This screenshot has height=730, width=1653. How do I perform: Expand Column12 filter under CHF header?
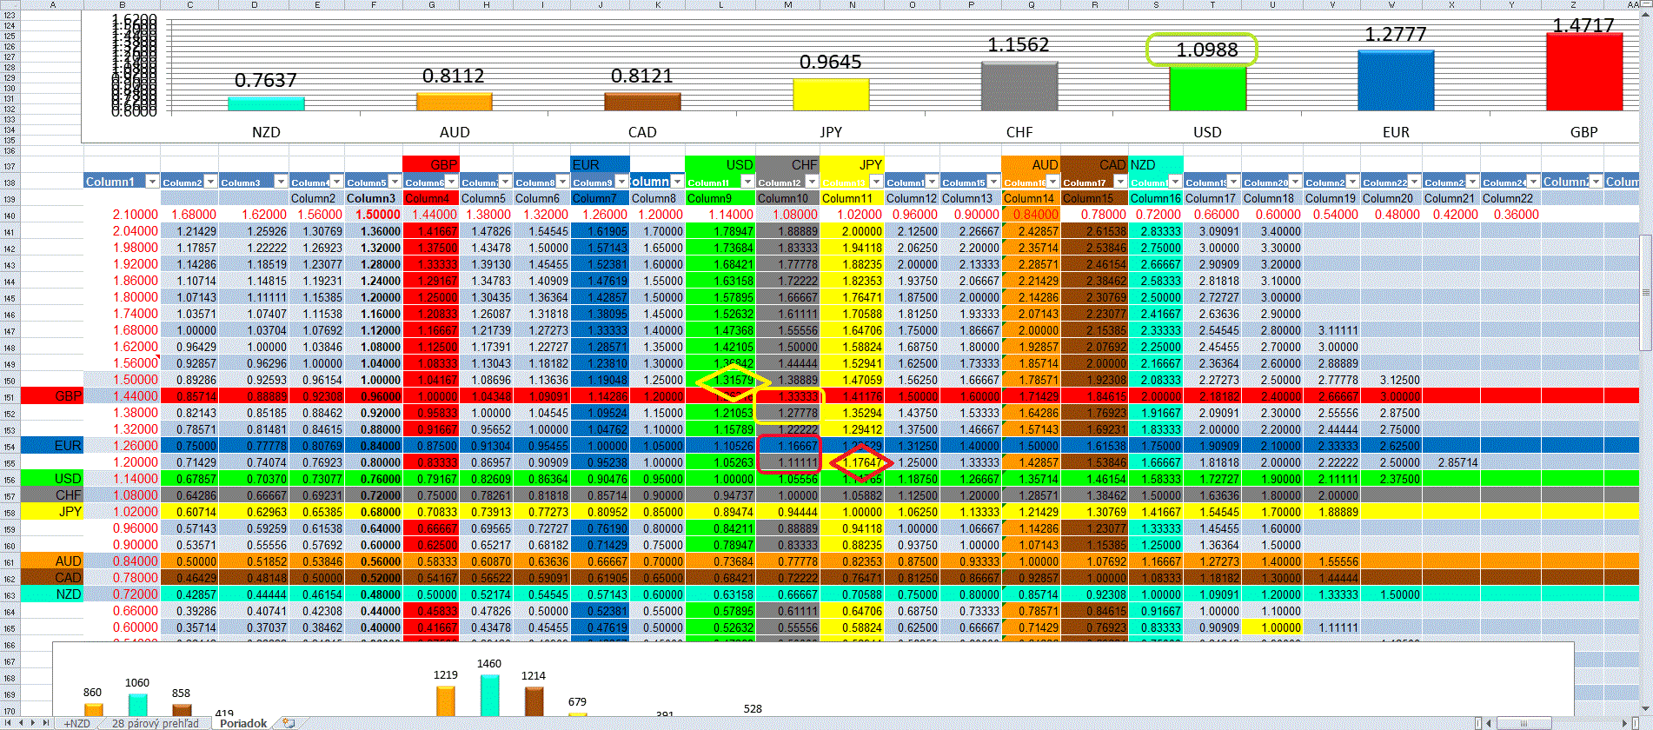811,182
